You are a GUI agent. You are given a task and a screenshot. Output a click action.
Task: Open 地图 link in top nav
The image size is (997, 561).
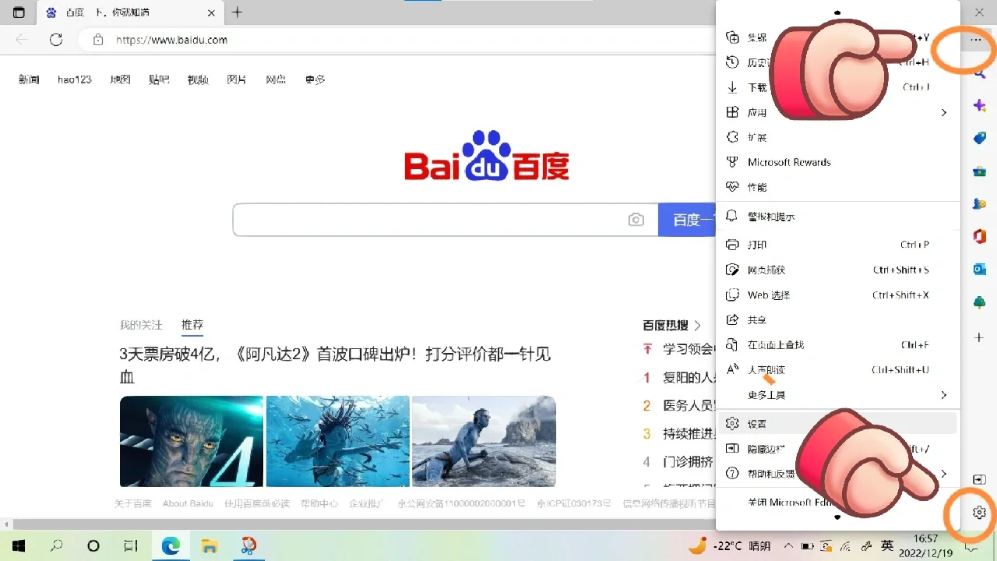(120, 79)
